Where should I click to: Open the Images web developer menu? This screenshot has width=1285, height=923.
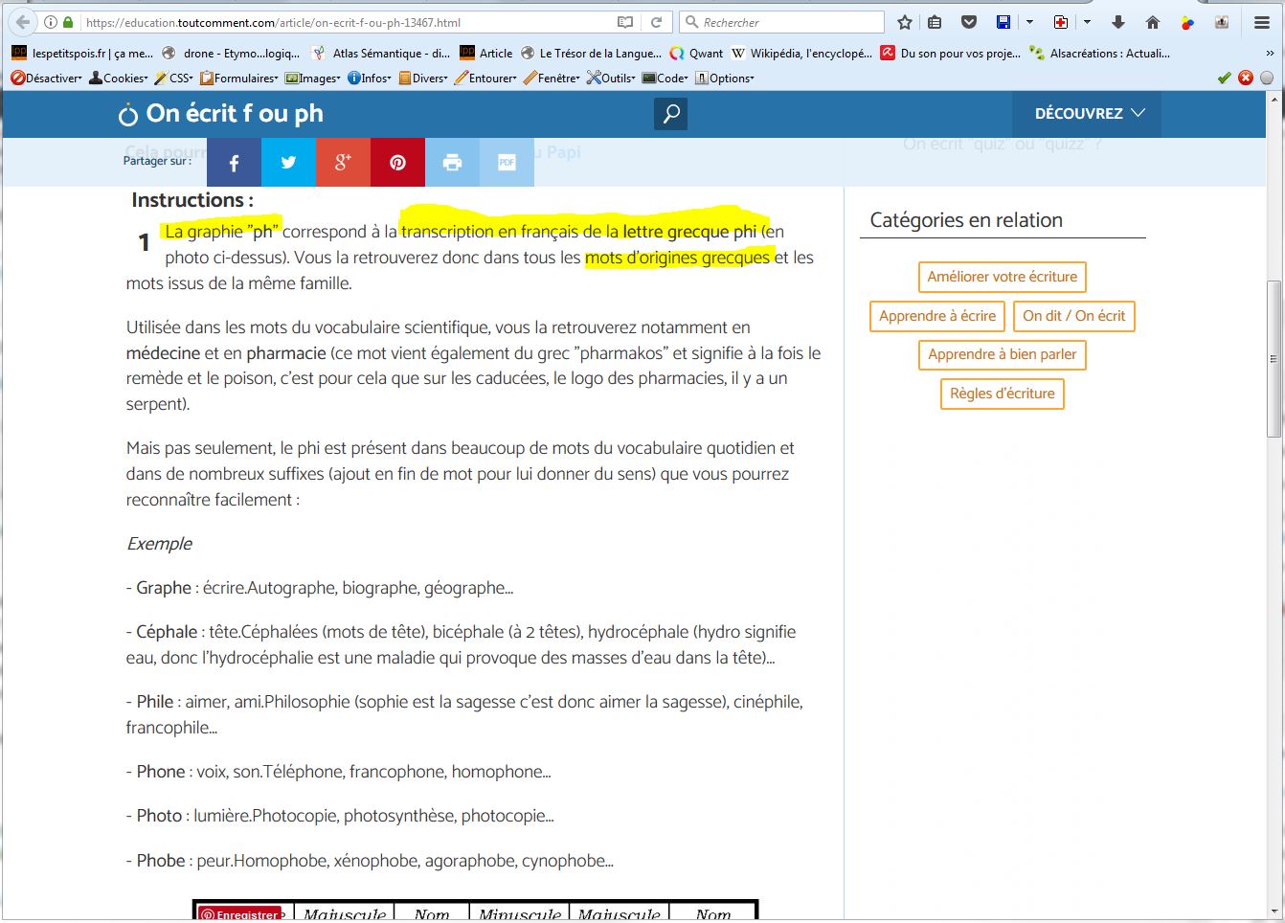[313, 79]
